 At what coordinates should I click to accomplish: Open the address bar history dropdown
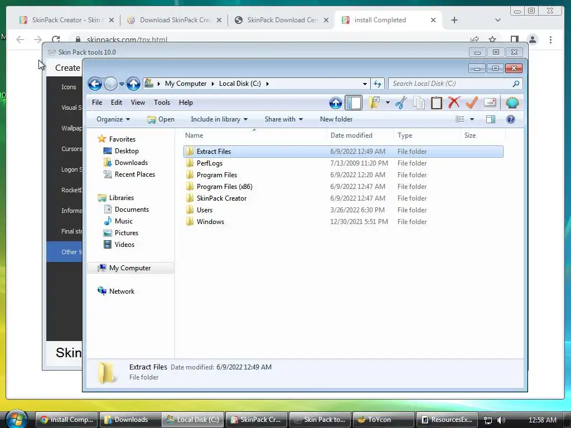(365, 84)
